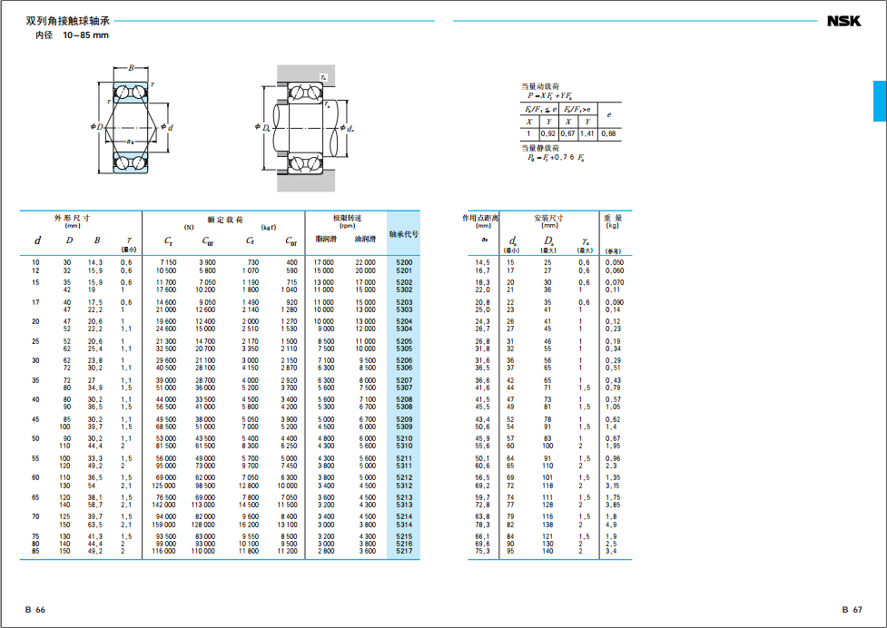Image resolution: width=887 pixels, height=628 pixels.
Task: Click the 安装尺寸 column header
Action: [548, 219]
